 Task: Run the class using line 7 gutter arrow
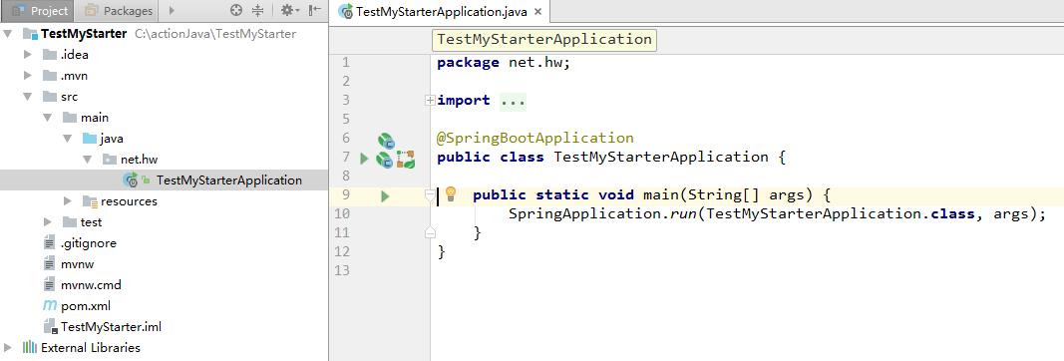(364, 159)
